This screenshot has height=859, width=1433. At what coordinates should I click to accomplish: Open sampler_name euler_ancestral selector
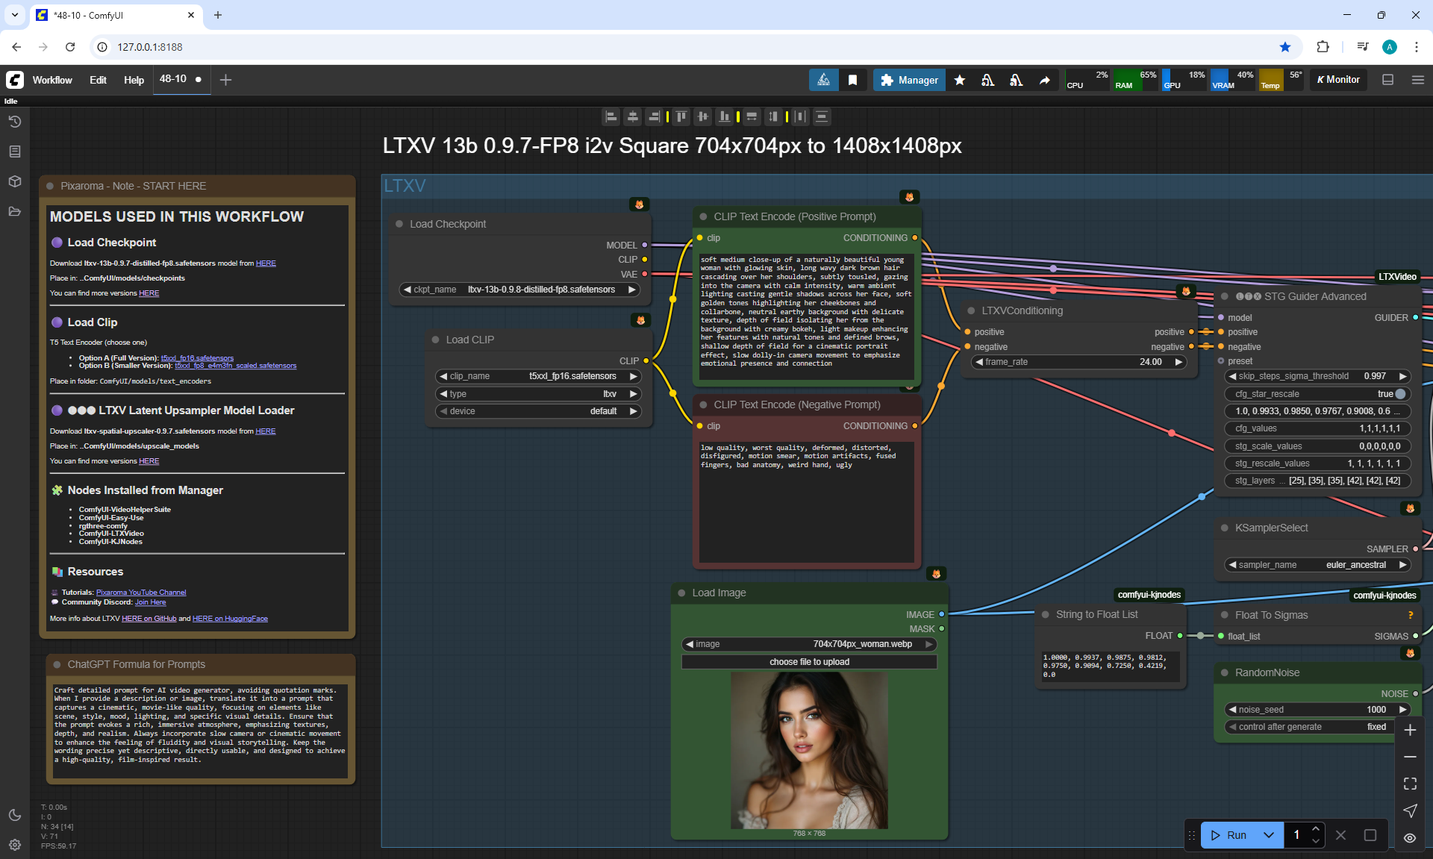1318,565
